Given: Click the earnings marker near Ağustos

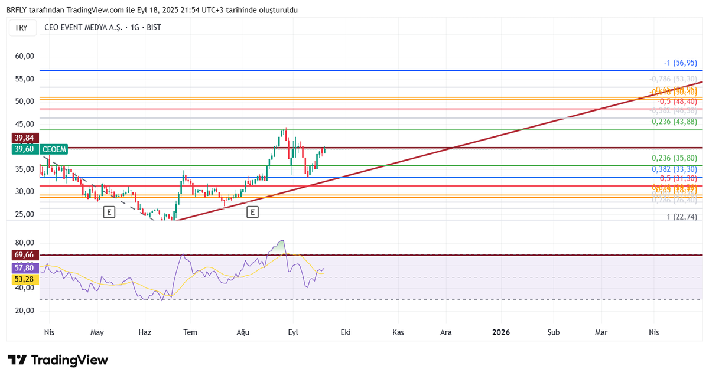Looking at the screenshot, I should coord(253,211).
